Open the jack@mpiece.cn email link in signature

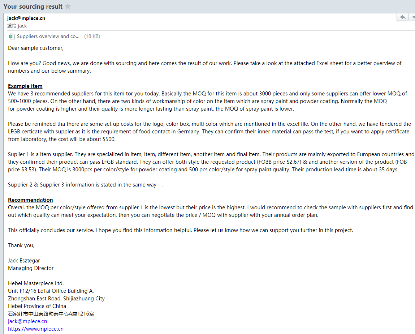point(27,321)
